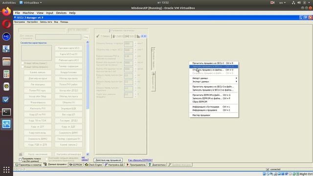Launch Opera browser from the dock
The height and width of the screenshot is (176, 313).
click(6, 24)
